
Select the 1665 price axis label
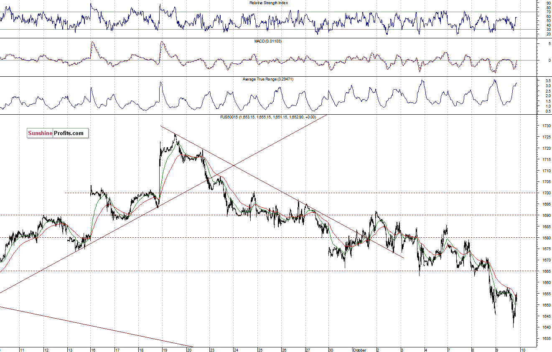coord(547,272)
